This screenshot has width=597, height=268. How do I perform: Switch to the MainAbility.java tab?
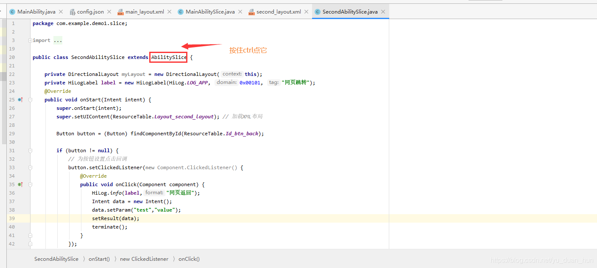(36, 12)
